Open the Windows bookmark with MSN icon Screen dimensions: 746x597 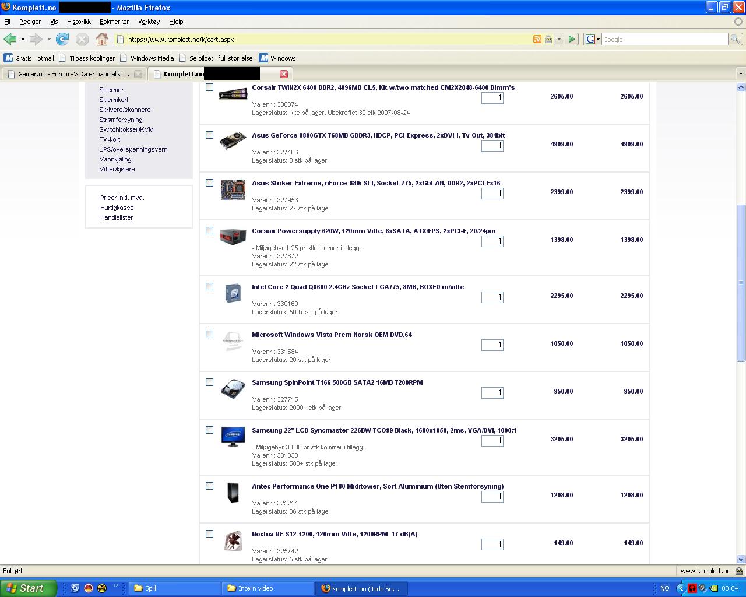tap(278, 58)
